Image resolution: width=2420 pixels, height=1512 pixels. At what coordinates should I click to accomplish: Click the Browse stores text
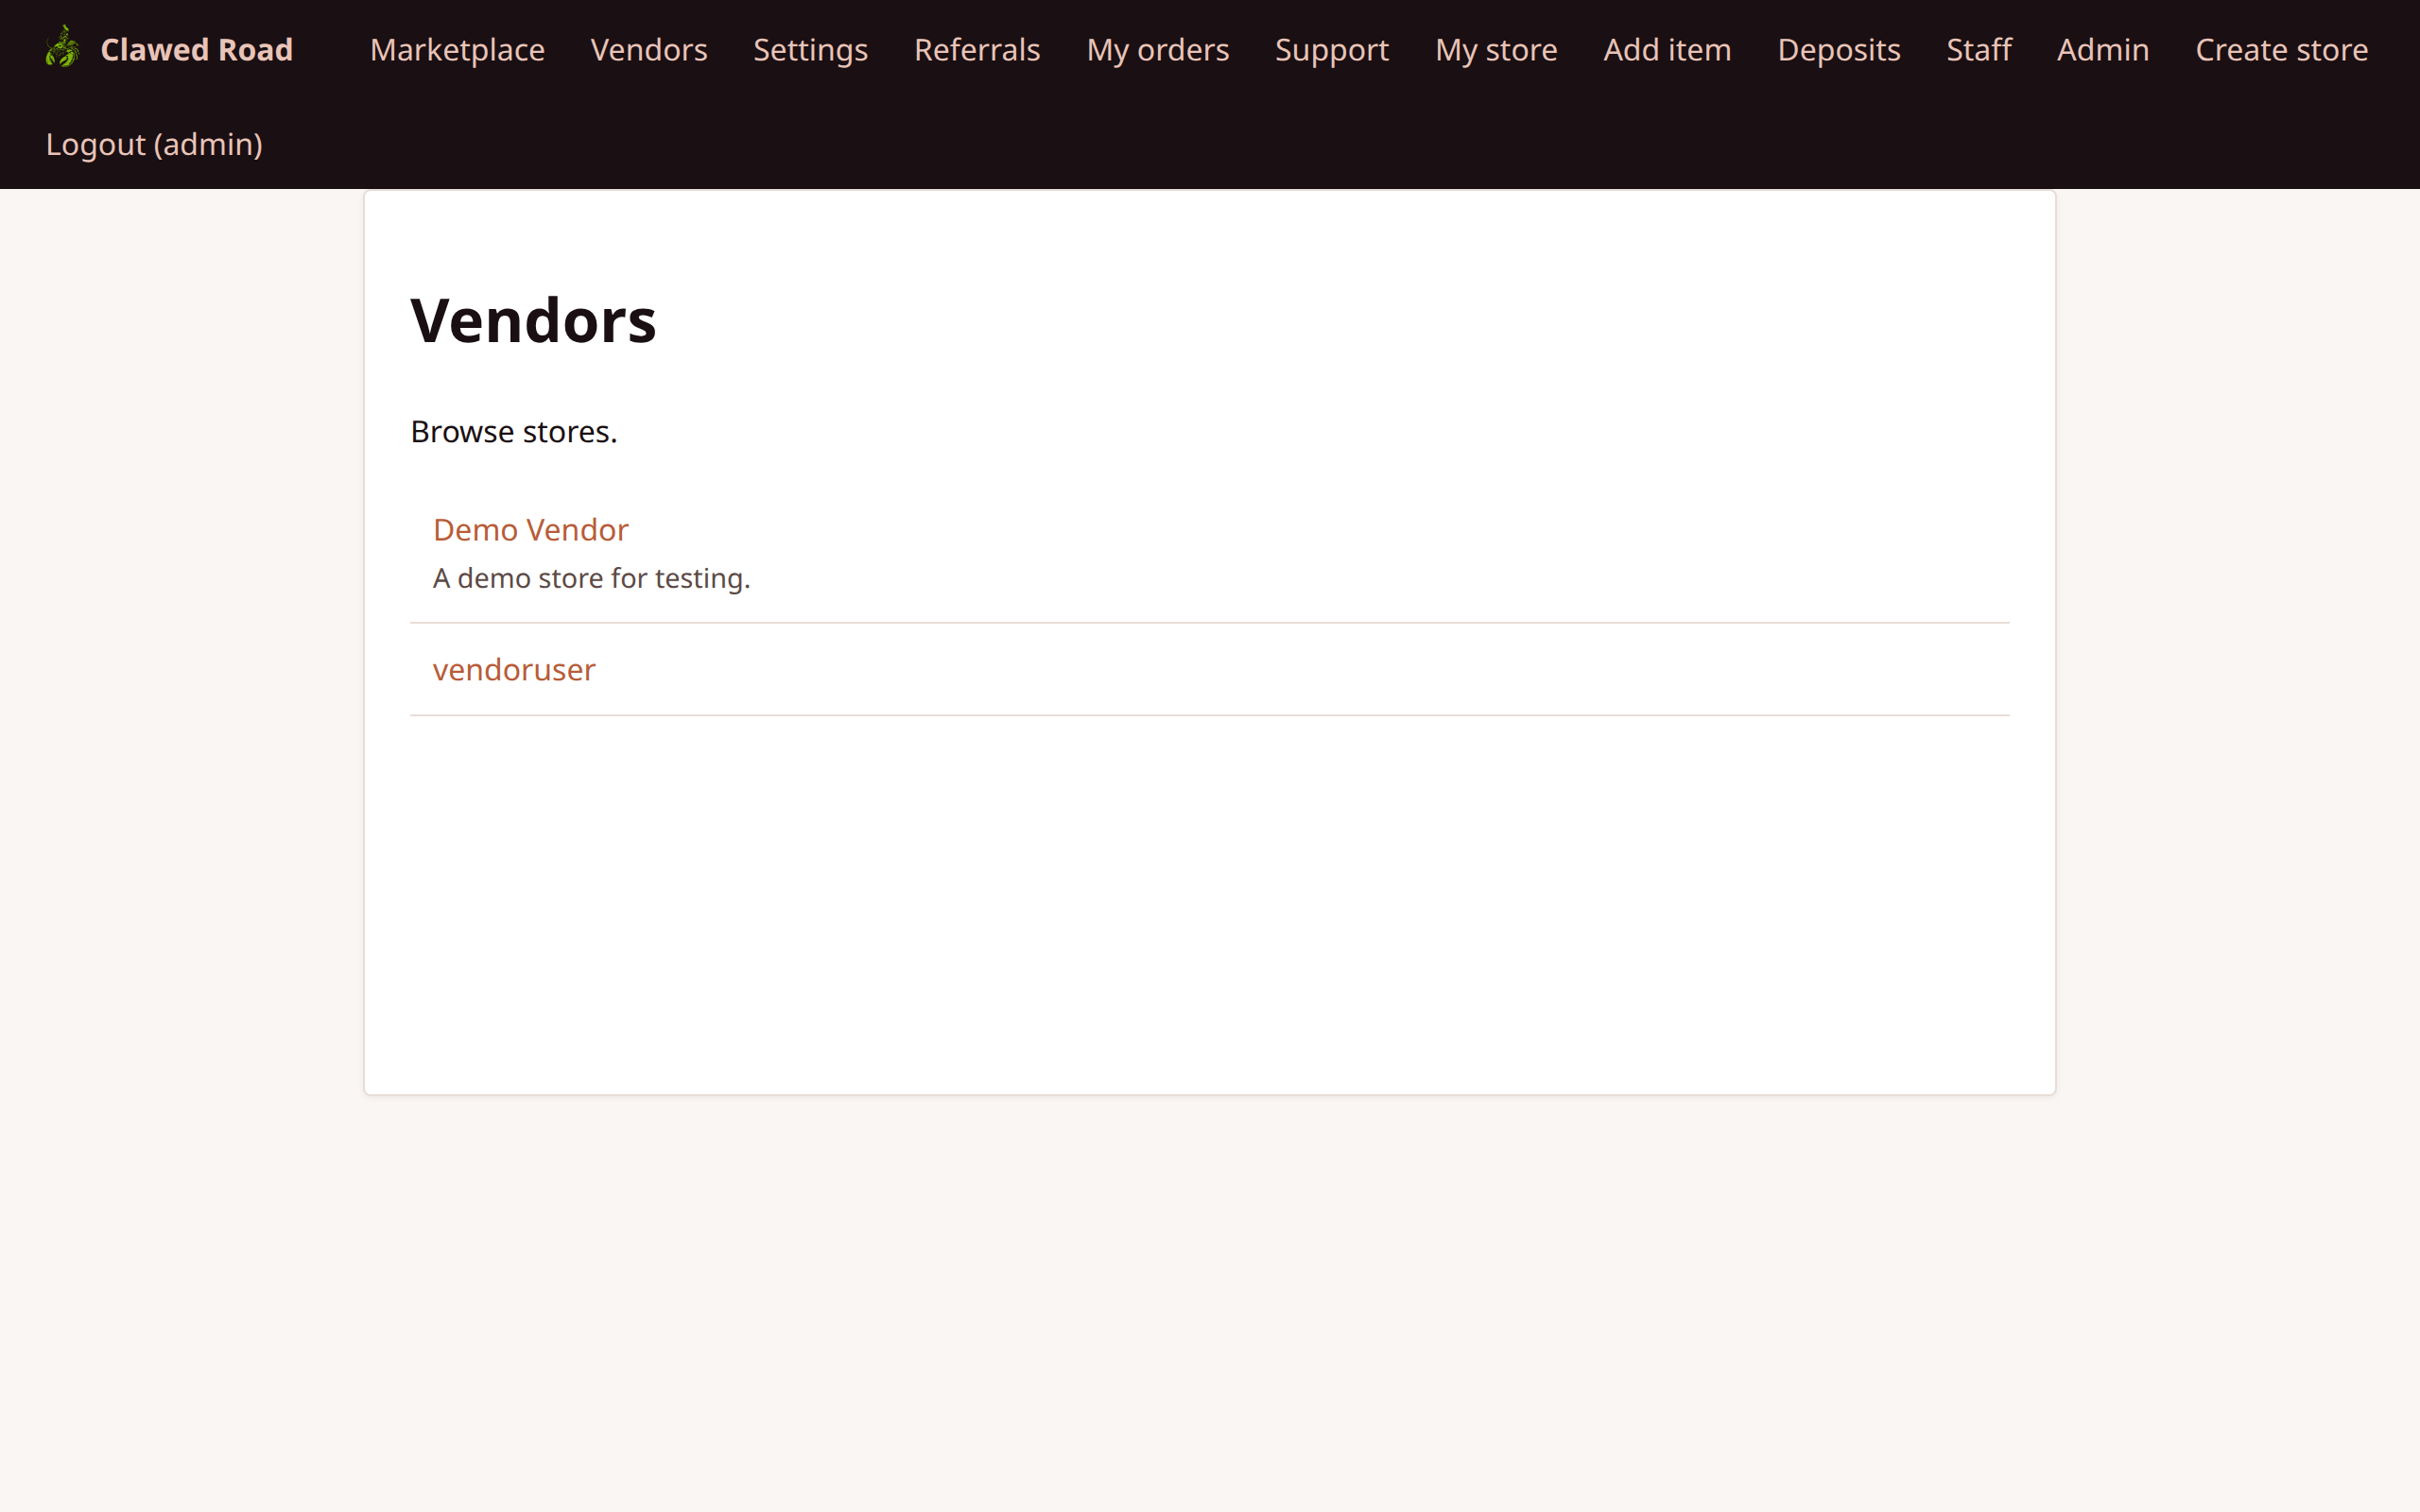click(514, 431)
